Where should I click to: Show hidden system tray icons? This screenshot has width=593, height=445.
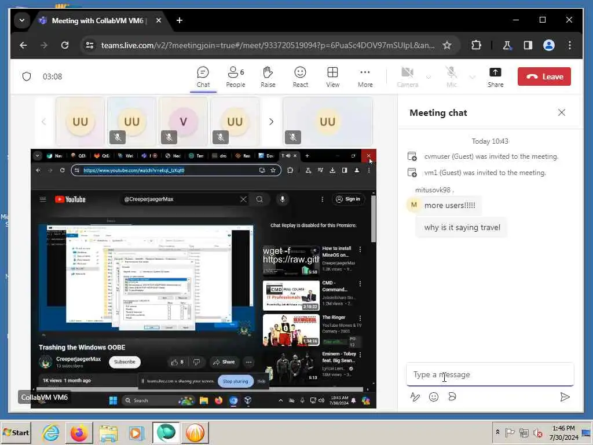(x=497, y=432)
